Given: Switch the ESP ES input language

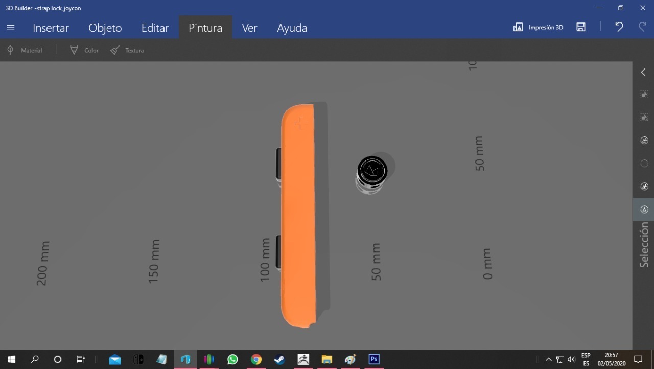Looking at the screenshot, I should pos(586,359).
